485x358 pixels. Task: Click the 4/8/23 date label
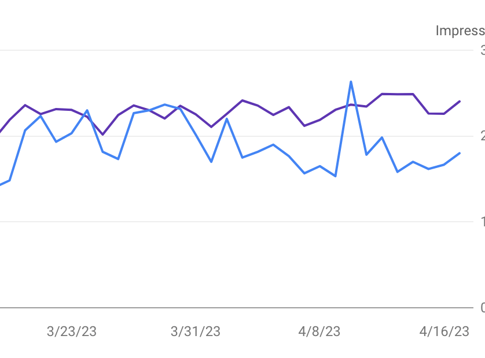[319, 331]
